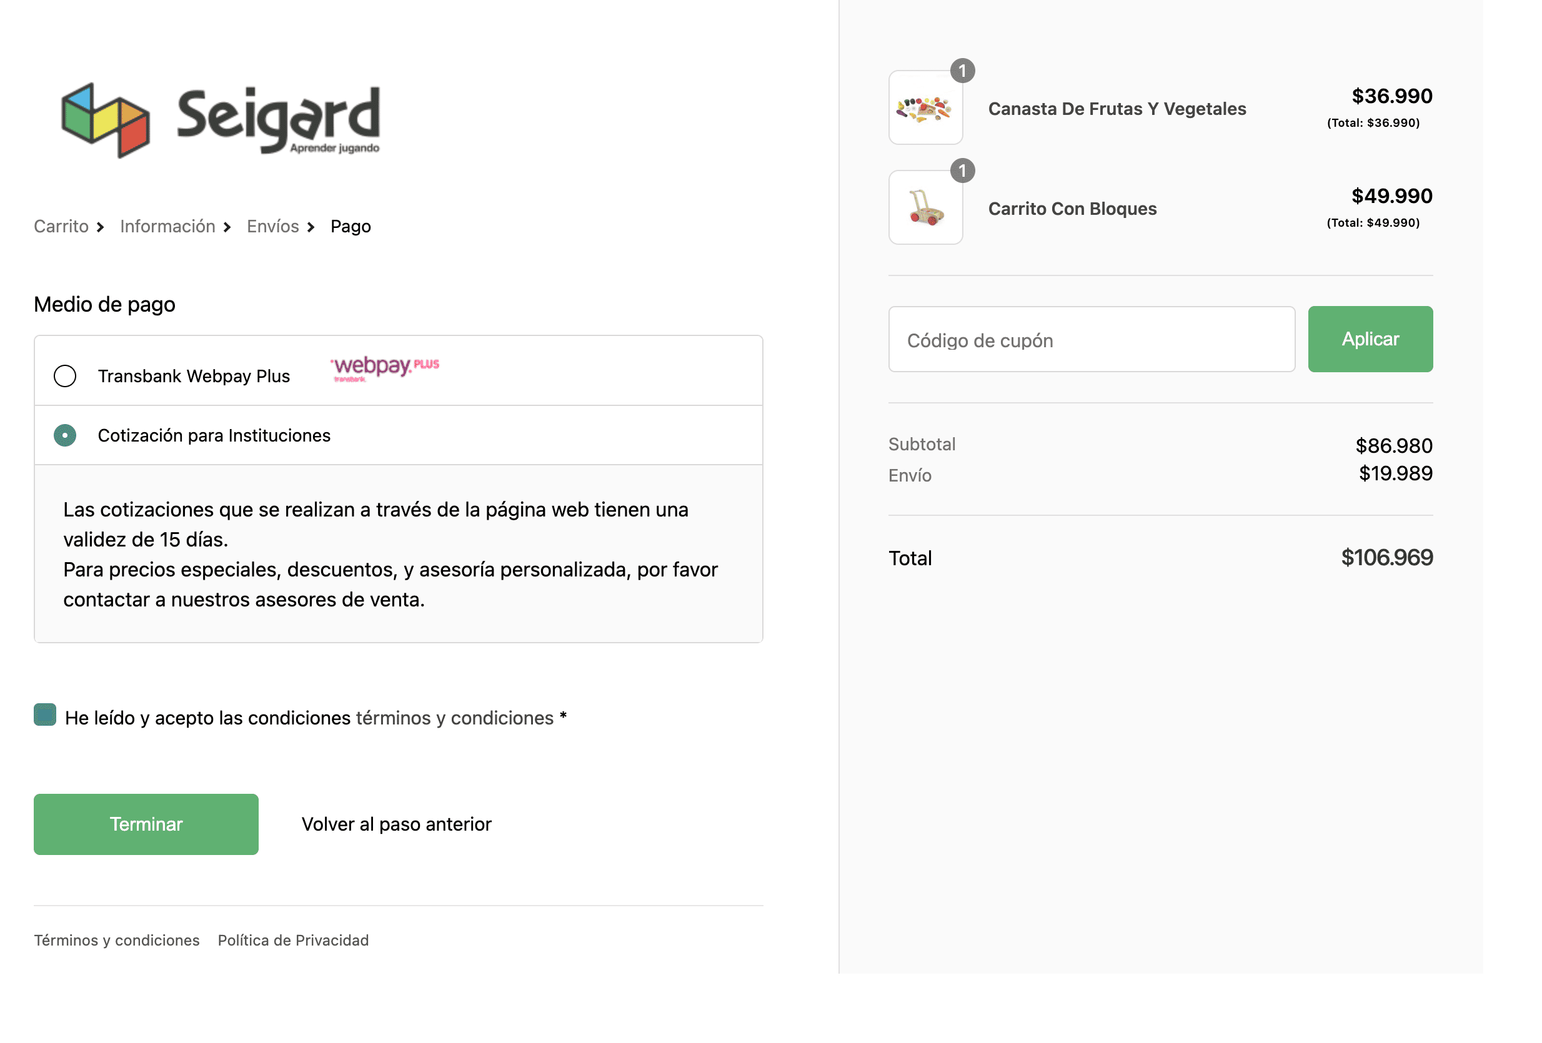Select the Cotización para Instituciones radio button
1542x1043 pixels.
(65, 436)
